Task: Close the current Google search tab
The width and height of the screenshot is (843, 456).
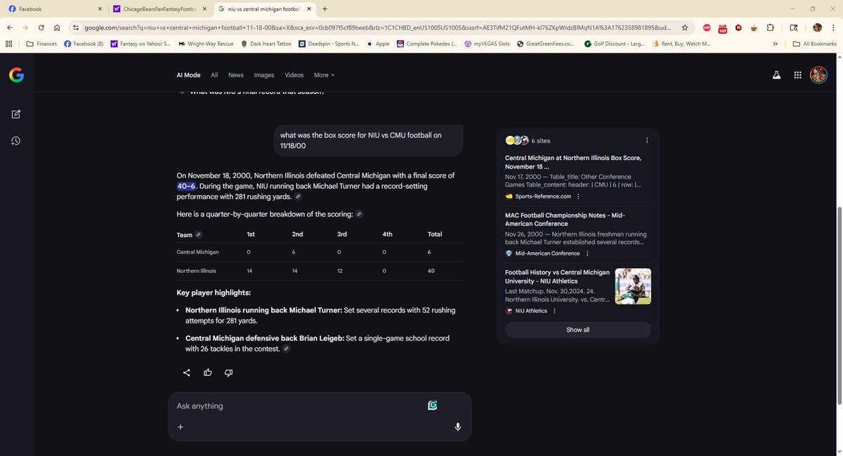Action: pyautogui.click(x=310, y=9)
